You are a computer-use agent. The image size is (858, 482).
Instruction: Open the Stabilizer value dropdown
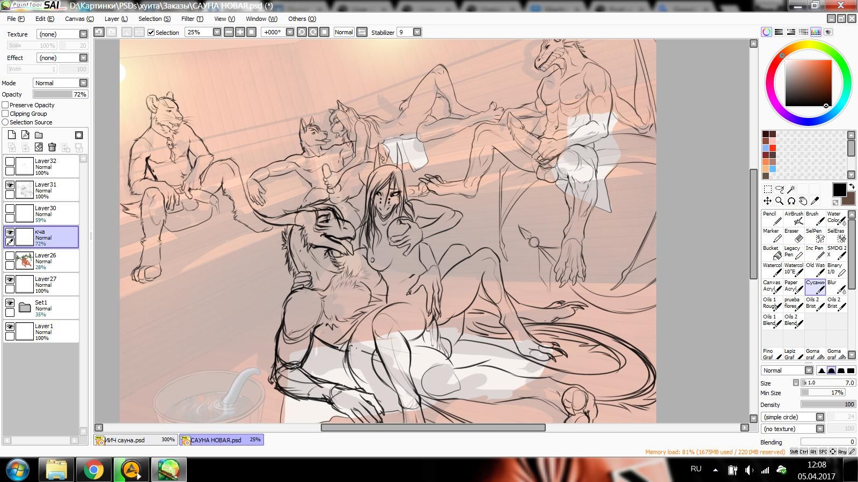click(x=417, y=32)
